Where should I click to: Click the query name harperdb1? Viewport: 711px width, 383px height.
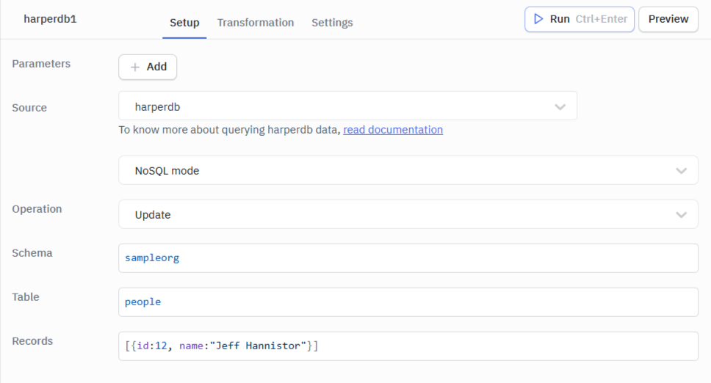click(51, 19)
